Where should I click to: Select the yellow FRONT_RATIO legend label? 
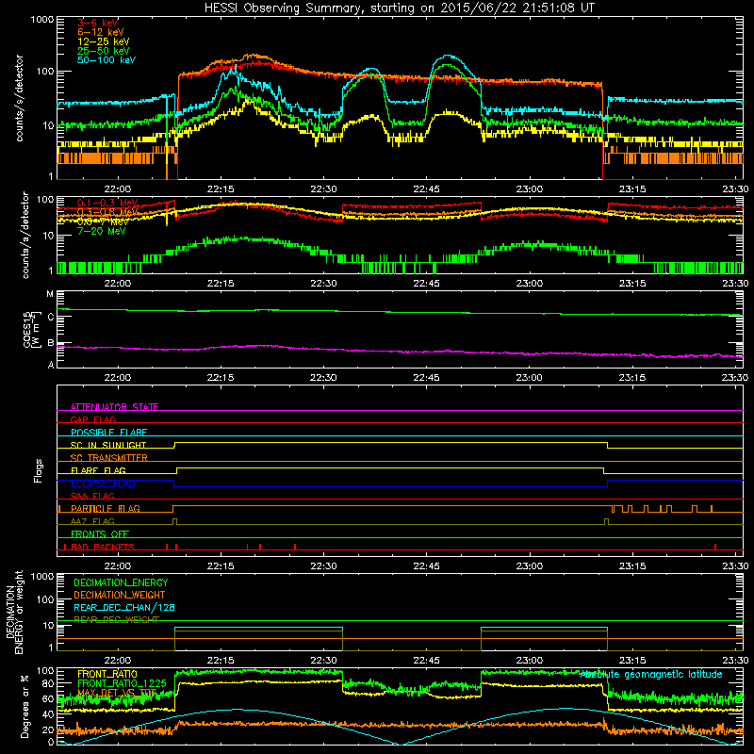pyautogui.click(x=107, y=674)
